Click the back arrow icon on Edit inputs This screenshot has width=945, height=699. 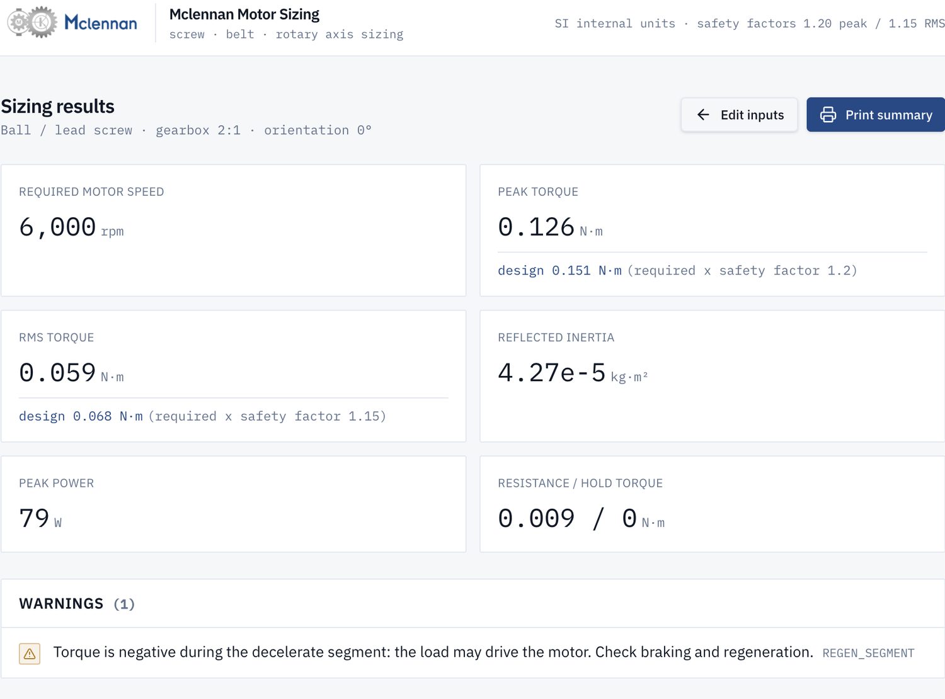coord(703,115)
